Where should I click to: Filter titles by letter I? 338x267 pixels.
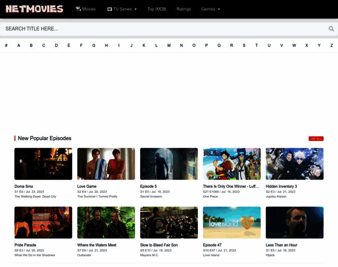coord(119,45)
